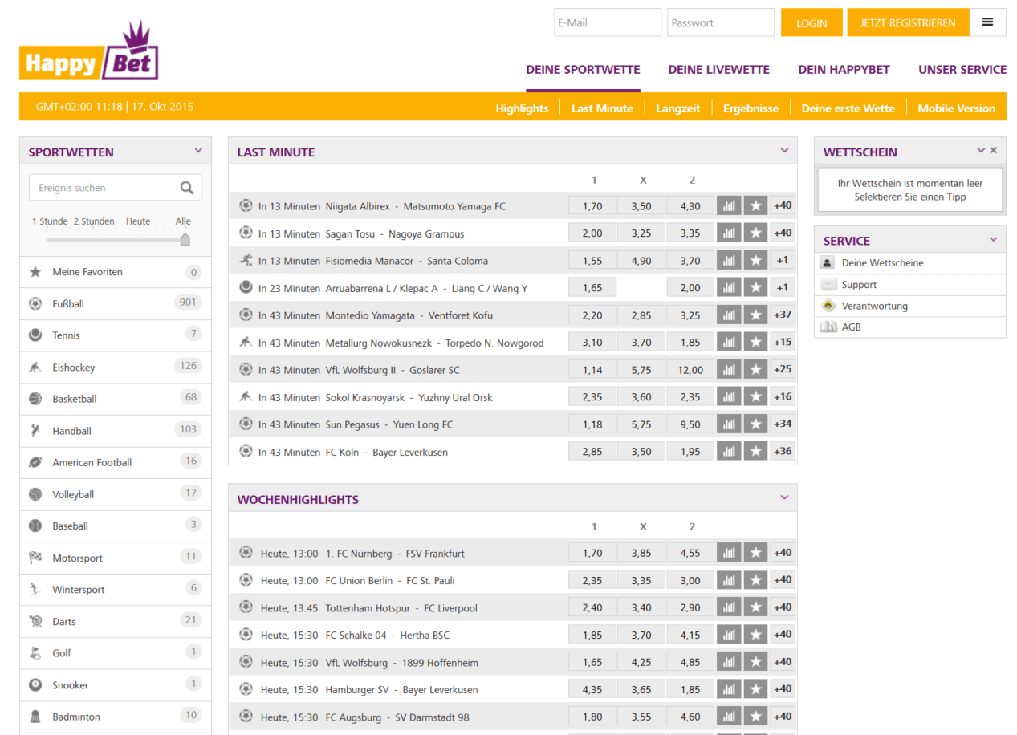Collapse the Sportwetten panel

(198, 150)
